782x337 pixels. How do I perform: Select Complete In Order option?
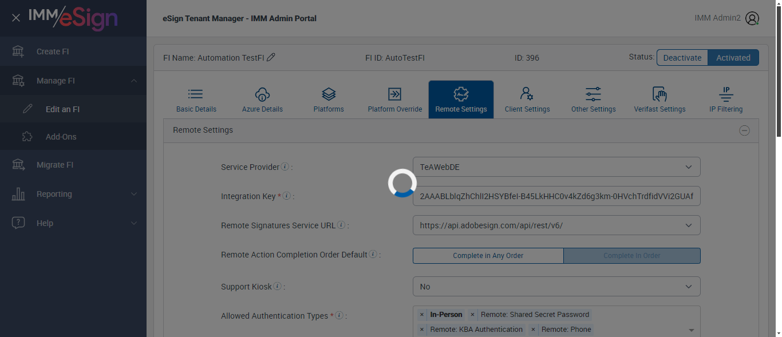632,256
